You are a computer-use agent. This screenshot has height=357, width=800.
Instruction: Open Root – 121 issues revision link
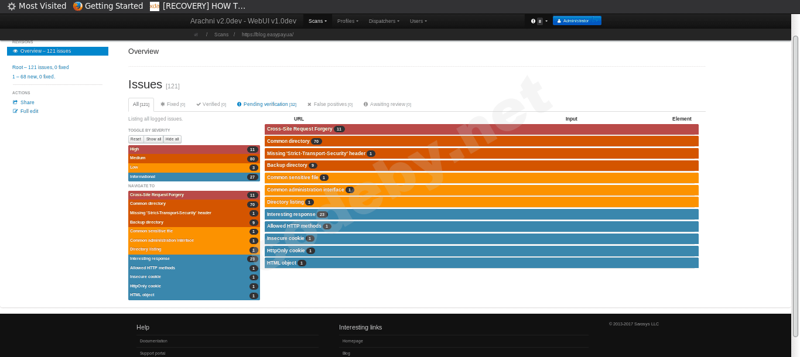pyautogui.click(x=40, y=67)
